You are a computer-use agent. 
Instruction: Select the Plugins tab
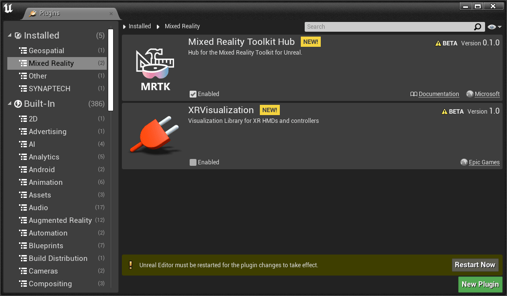coord(71,13)
